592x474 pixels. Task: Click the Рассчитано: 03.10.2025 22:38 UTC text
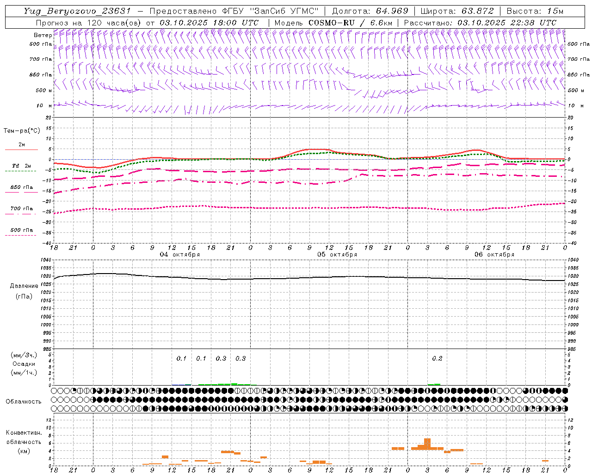pos(480,23)
